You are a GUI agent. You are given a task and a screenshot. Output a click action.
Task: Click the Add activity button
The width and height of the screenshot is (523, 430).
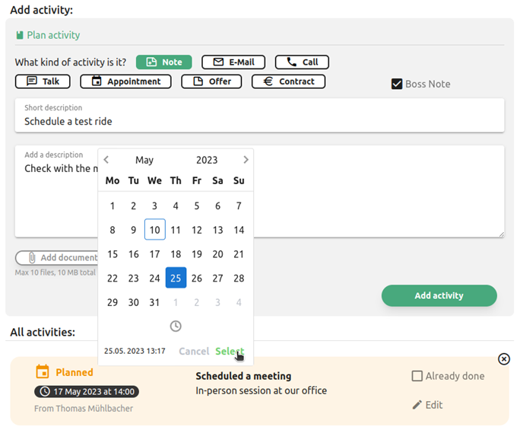coord(439,295)
